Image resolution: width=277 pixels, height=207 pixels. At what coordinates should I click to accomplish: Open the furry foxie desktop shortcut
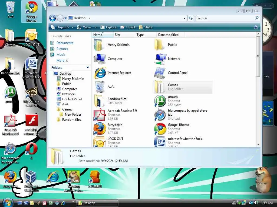tap(10, 179)
